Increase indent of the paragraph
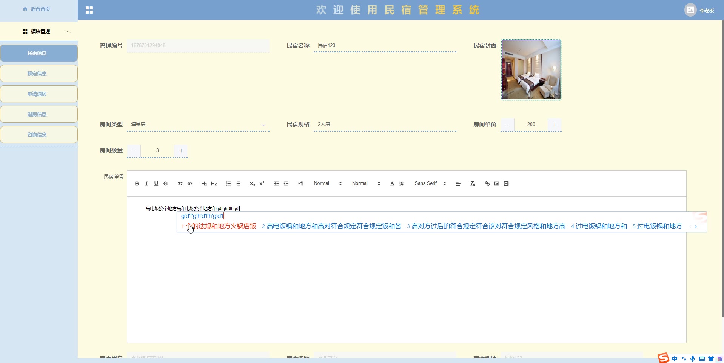The height and width of the screenshot is (363, 724). click(x=286, y=183)
